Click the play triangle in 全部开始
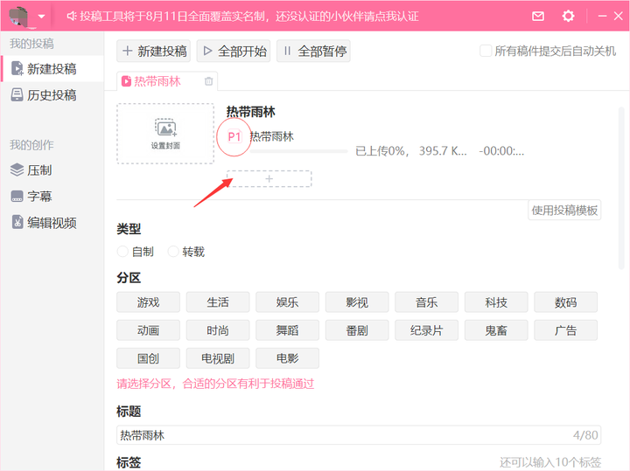630x471 pixels. click(207, 51)
